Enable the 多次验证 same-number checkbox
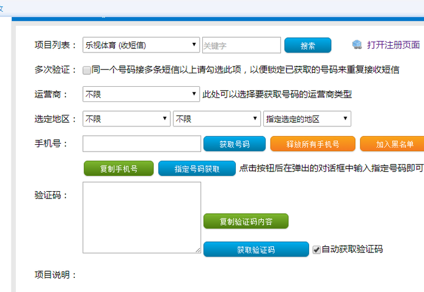Image resolution: width=424 pixels, height=292 pixels. (87, 70)
